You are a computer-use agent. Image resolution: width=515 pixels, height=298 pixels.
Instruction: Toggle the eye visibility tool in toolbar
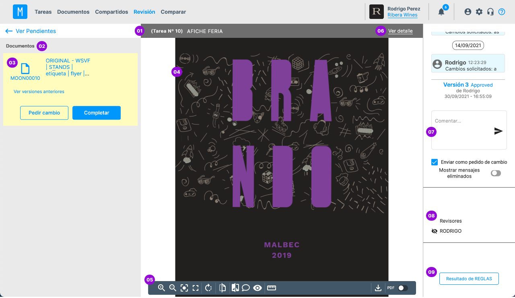tap(257, 288)
